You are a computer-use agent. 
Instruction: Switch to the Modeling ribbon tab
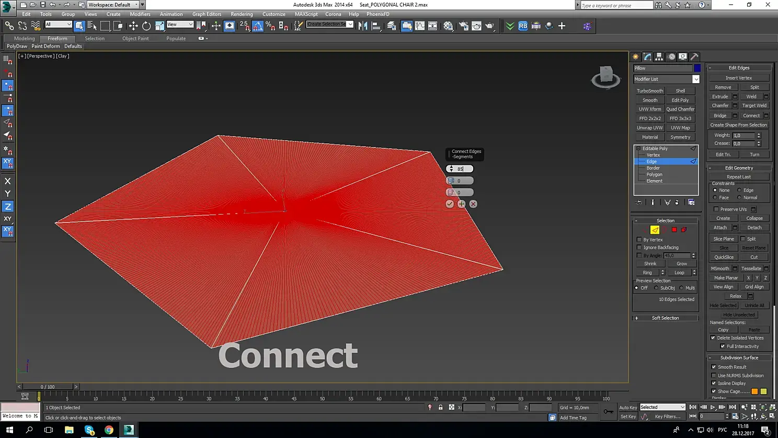point(25,38)
